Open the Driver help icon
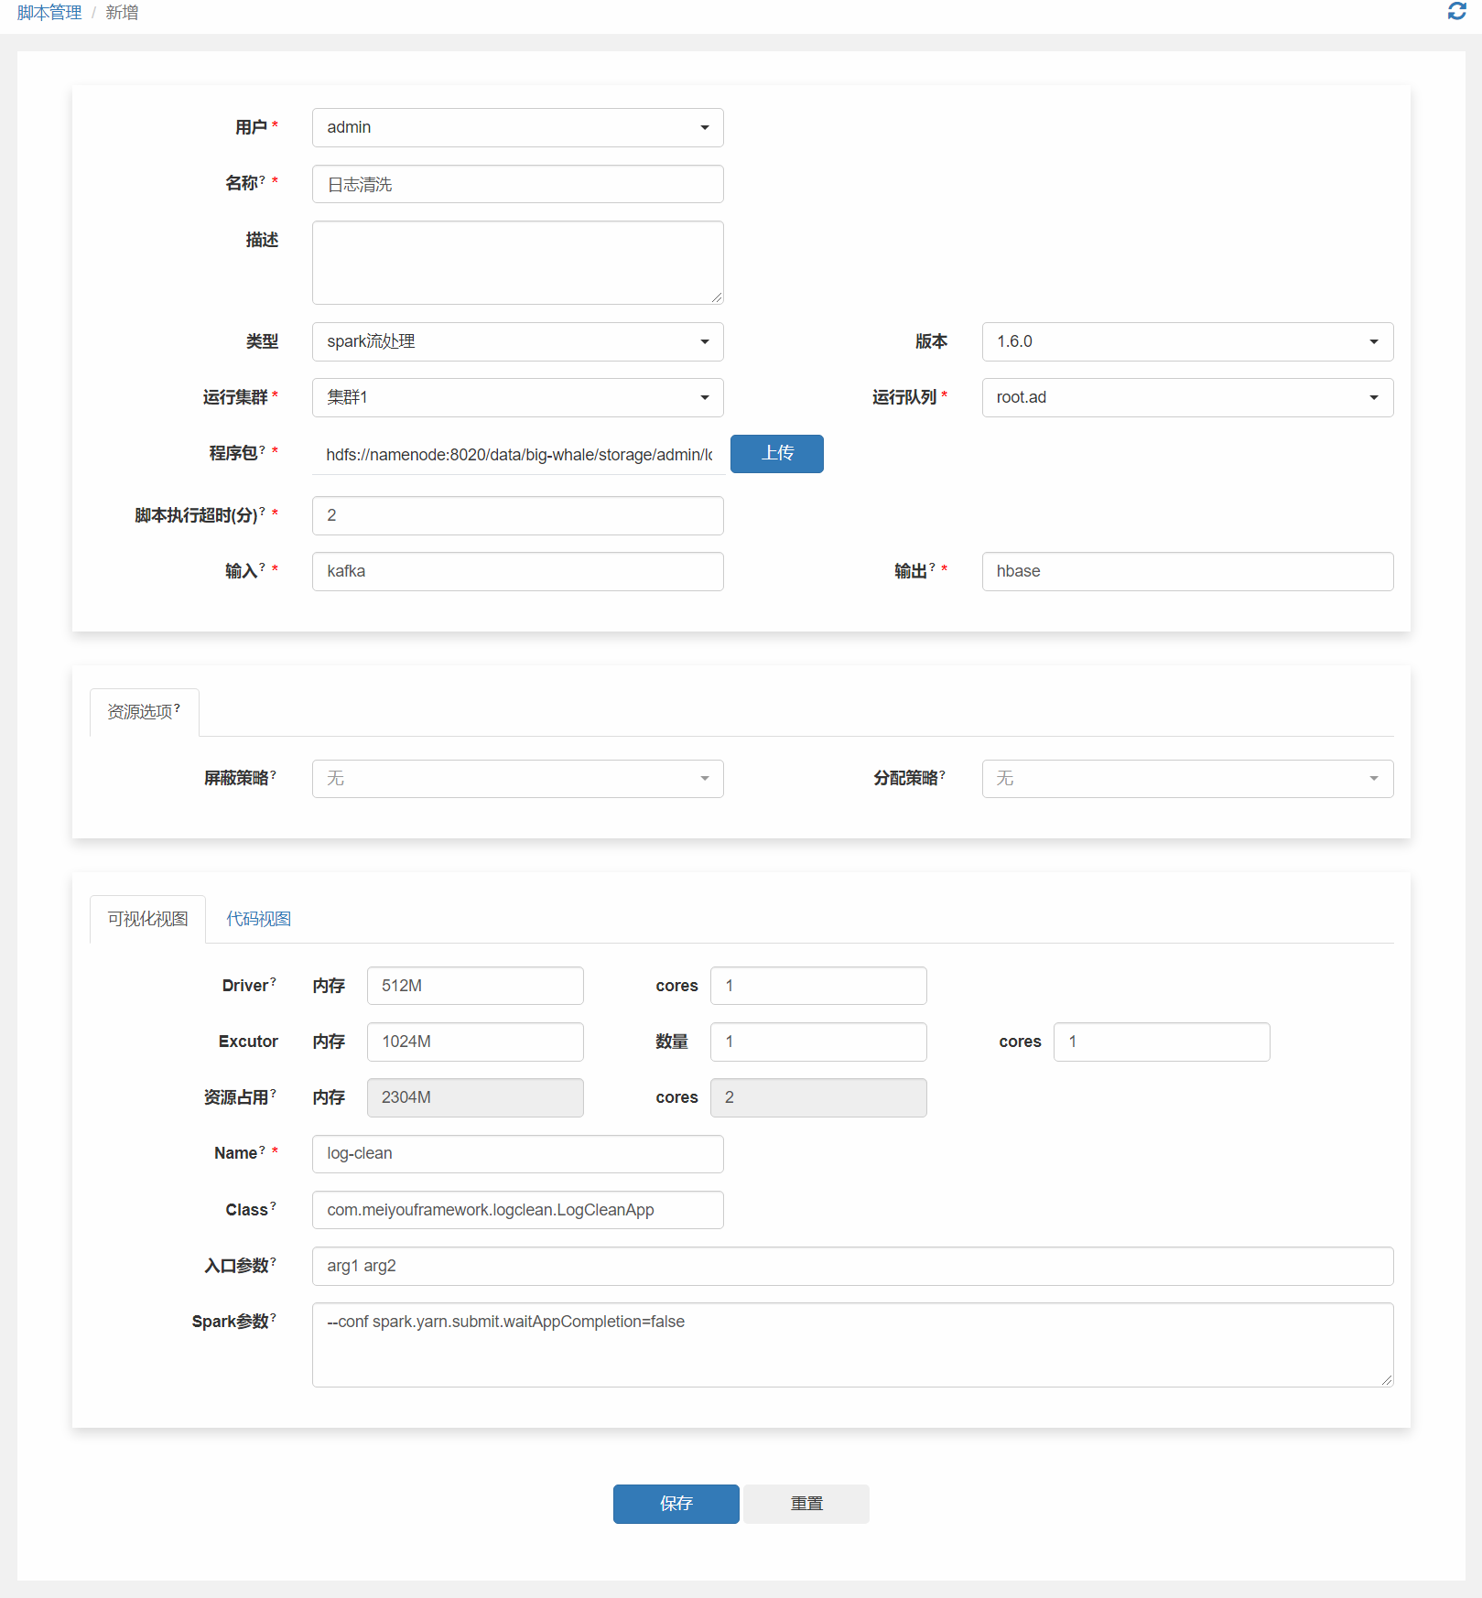 click(x=275, y=979)
